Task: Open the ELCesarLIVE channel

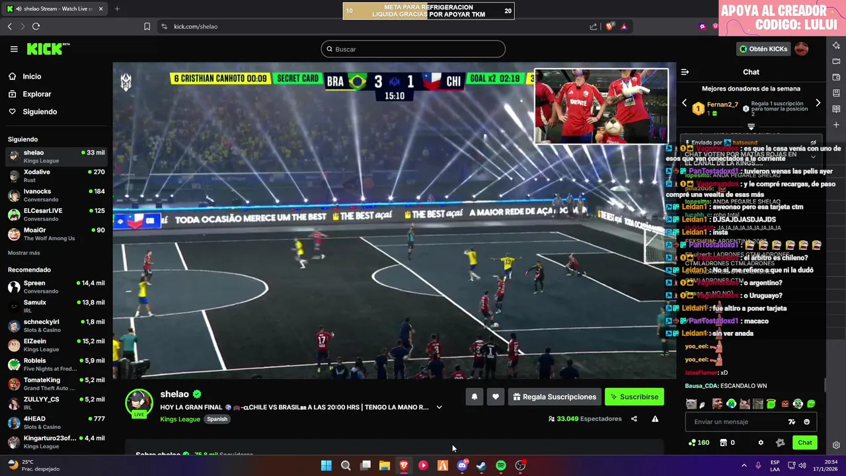Action: tap(56, 214)
